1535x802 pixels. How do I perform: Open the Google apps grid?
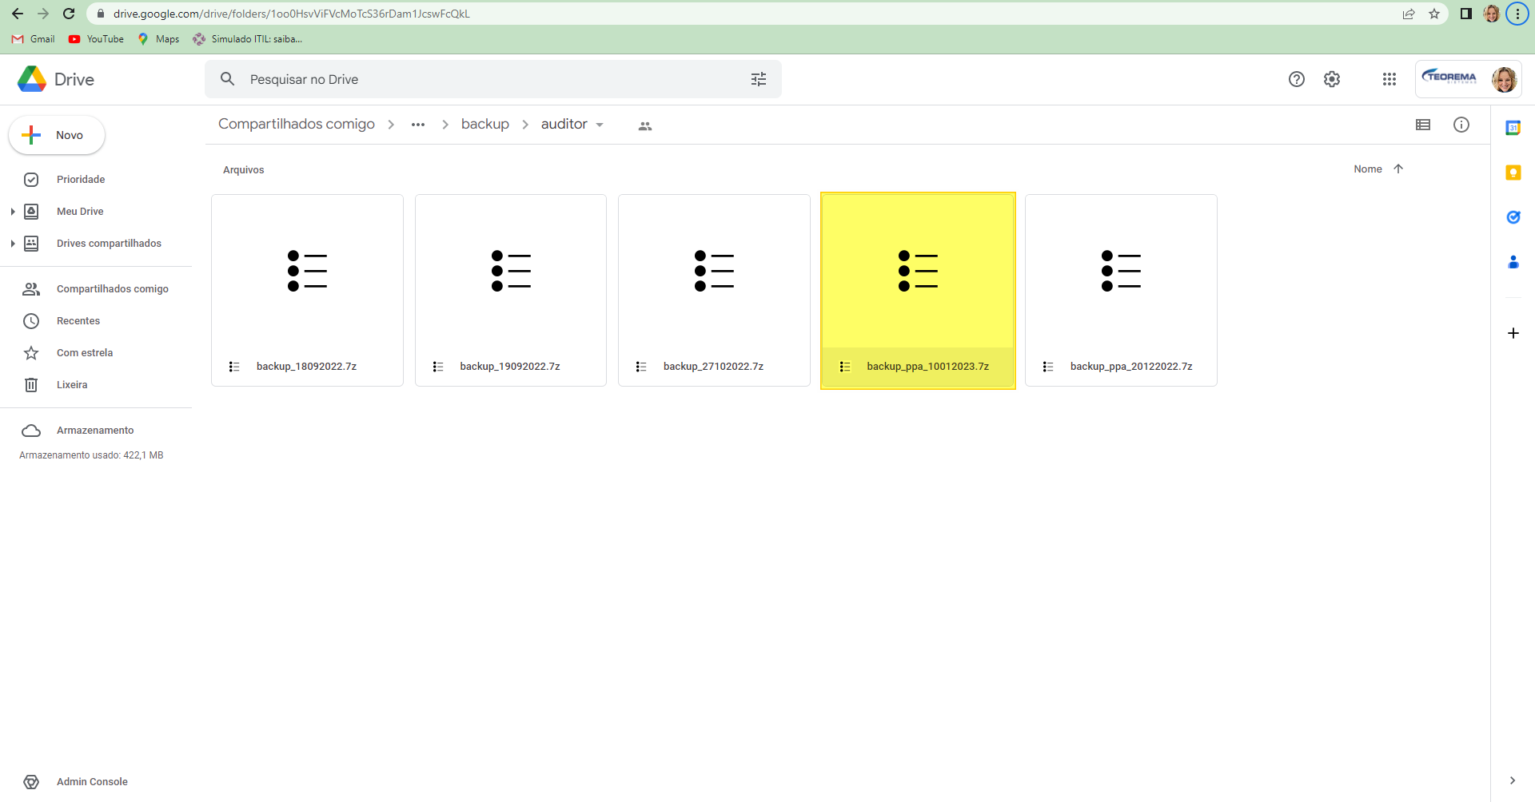pos(1389,79)
